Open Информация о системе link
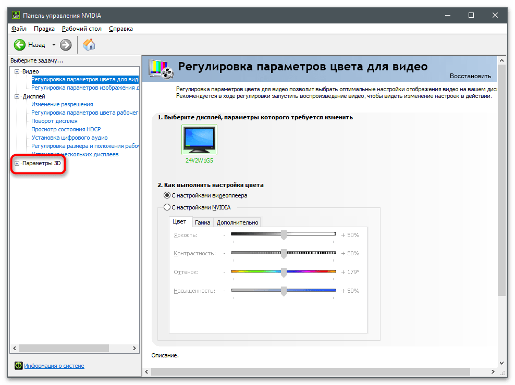 pyautogui.click(x=54, y=366)
